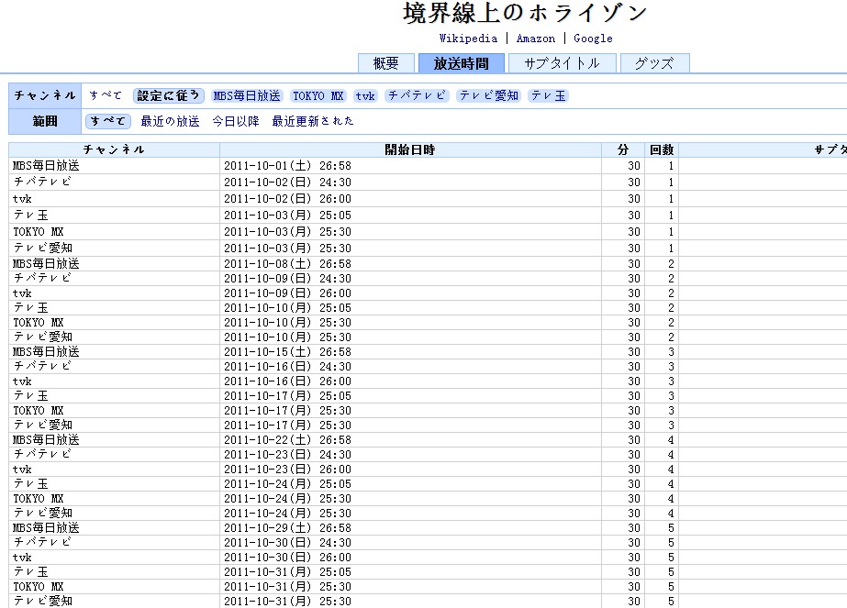The image size is (847, 608).
Task: Click the 境界線上のホライゾン page title
Action: (x=525, y=14)
